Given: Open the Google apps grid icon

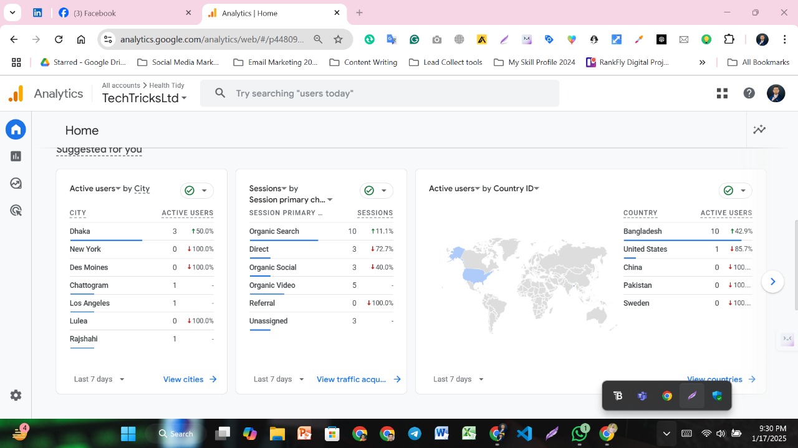Looking at the screenshot, I should coord(722,93).
